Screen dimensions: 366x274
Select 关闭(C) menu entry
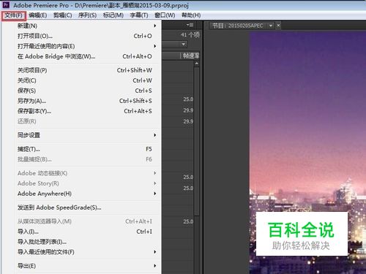click(x=87, y=80)
